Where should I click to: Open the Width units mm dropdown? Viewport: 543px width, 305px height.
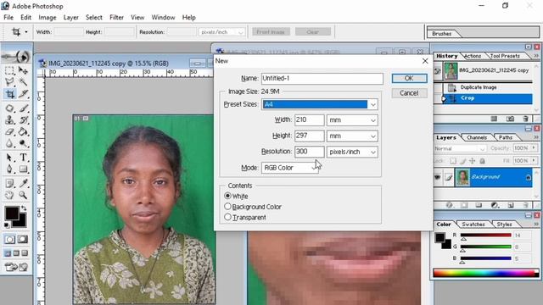373,120
